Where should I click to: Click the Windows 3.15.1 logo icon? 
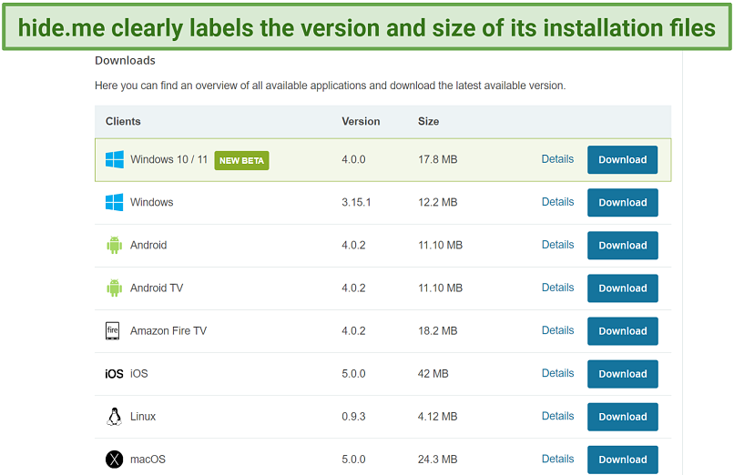(x=114, y=203)
